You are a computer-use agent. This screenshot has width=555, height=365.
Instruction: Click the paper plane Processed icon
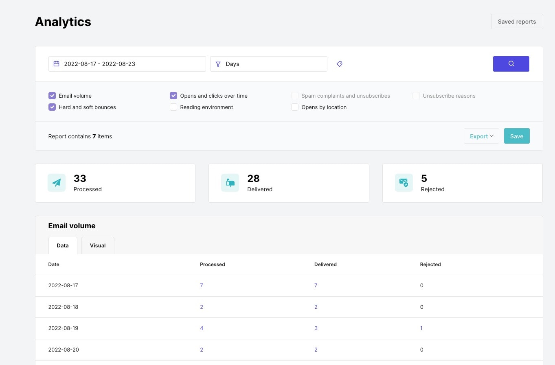pos(57,183)
